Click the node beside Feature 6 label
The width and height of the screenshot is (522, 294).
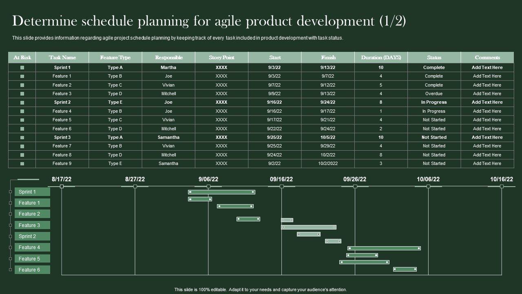pyautogui.click(x=11, y=269)
